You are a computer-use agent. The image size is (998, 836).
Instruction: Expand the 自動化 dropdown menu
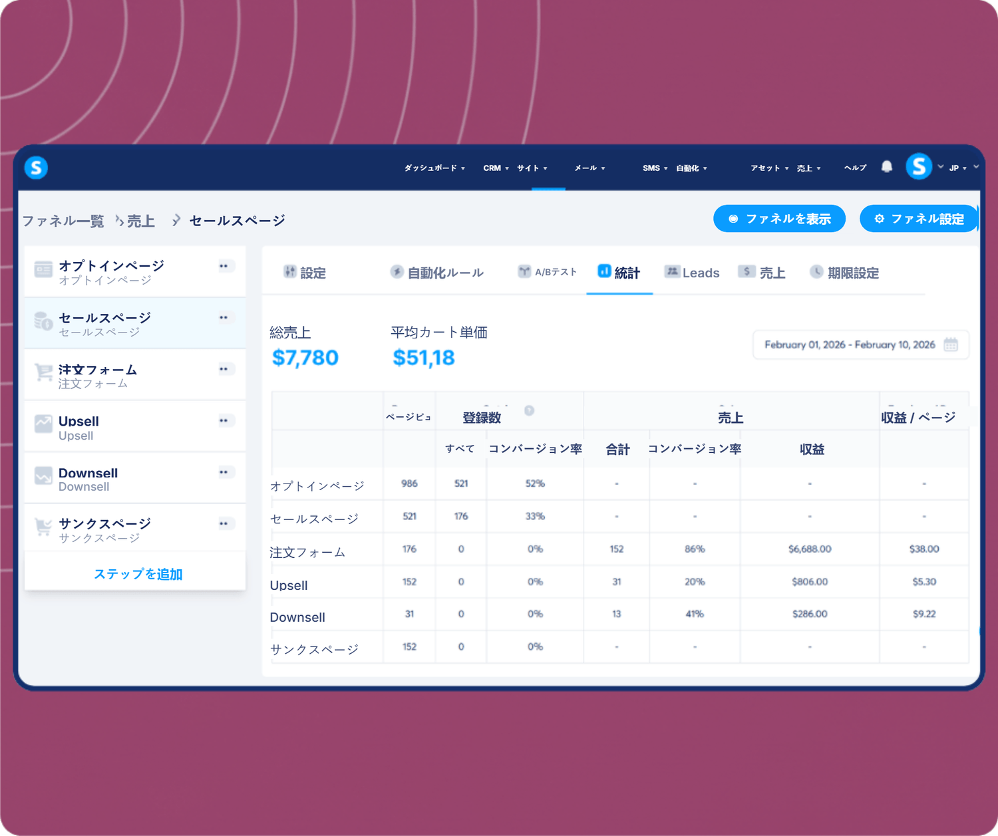pos(691,168)
